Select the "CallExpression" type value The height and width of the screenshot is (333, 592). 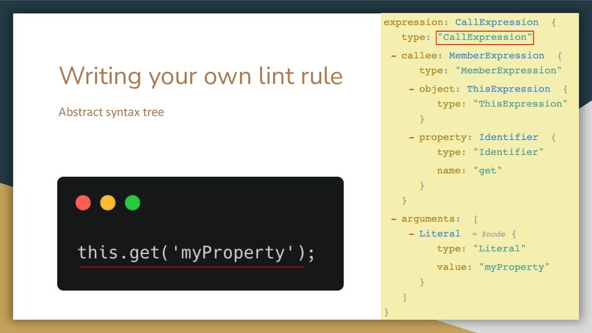485,38
